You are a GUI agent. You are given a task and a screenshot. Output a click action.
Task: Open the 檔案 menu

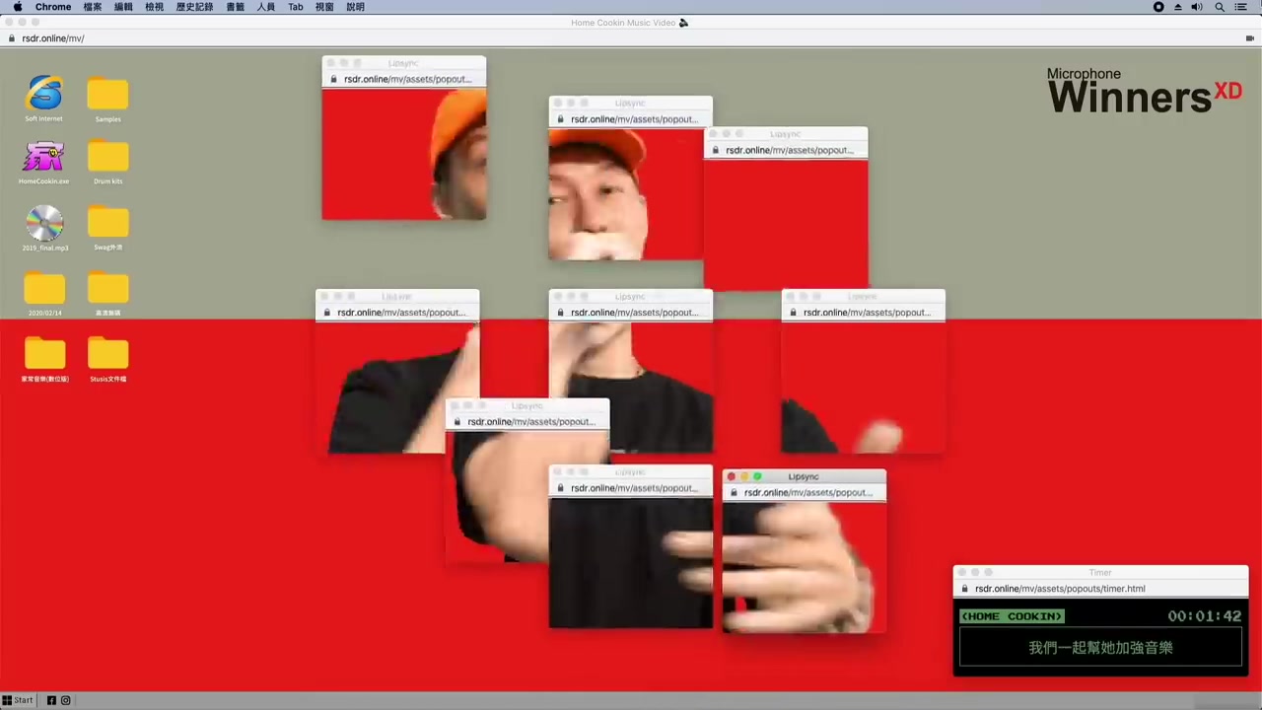coord(93,7)
